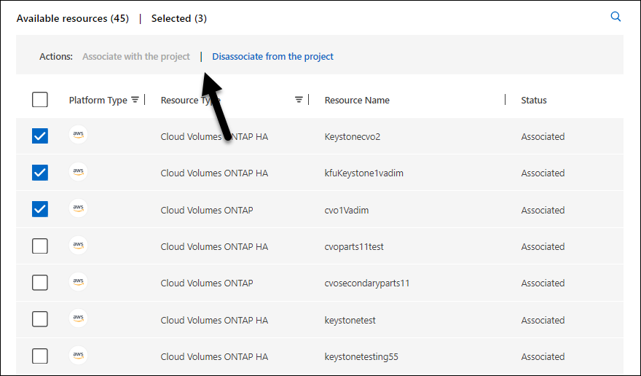The width and height of the screenshot is (641, 376).
Task: Uncheck the cvo1Vadim row checkbox
Action: (40, 210)
